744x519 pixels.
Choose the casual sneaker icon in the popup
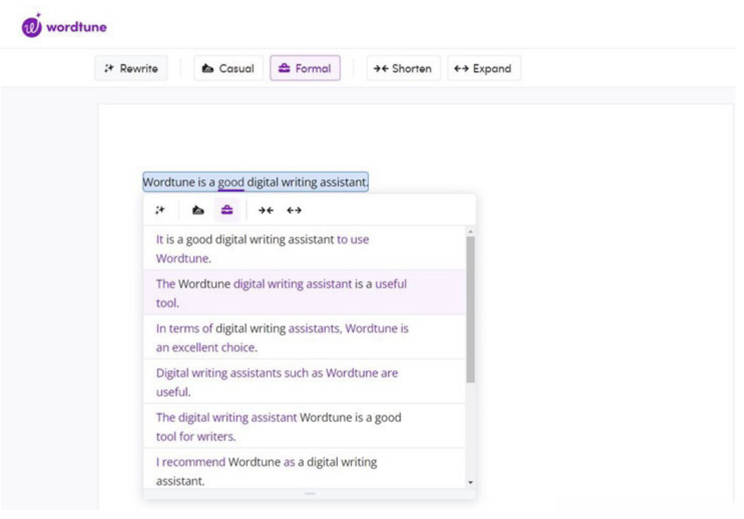[198, 210]
